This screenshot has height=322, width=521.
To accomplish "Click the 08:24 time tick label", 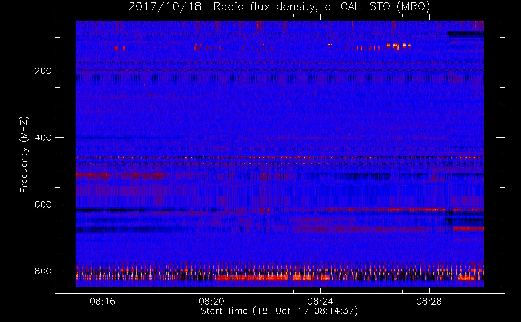I will 320,302.
